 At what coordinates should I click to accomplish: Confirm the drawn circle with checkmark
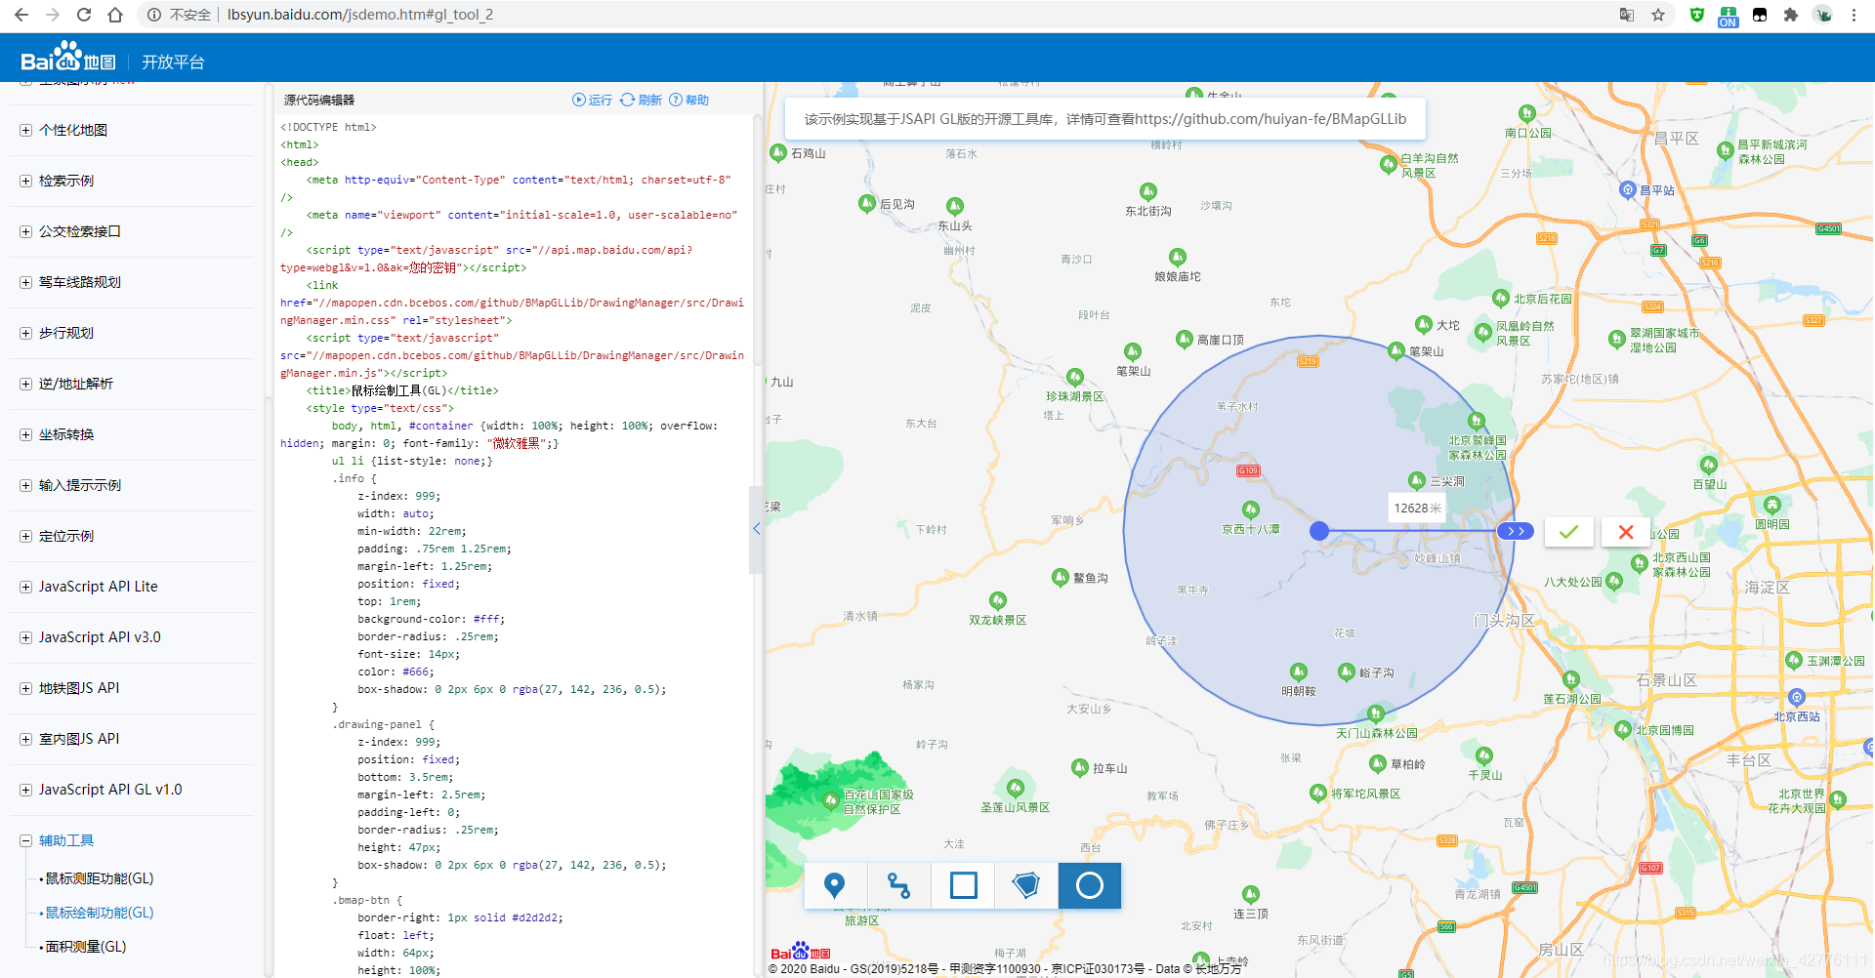click(1568, 532)
